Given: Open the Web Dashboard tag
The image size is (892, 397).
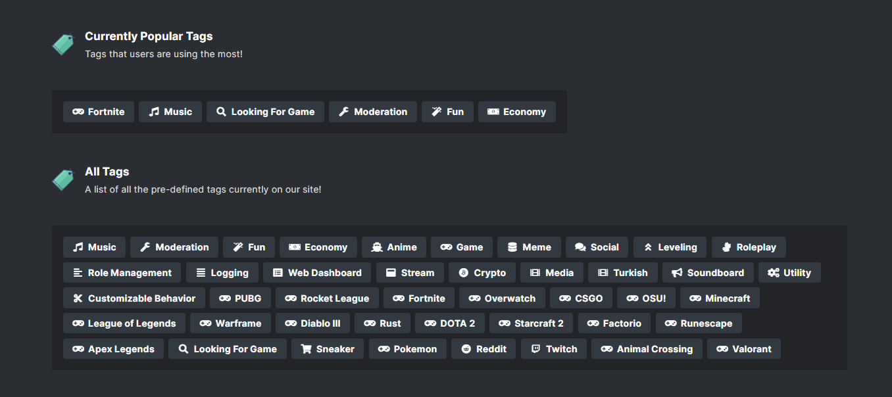Looking at the screenshot, I should click(317, 273).
